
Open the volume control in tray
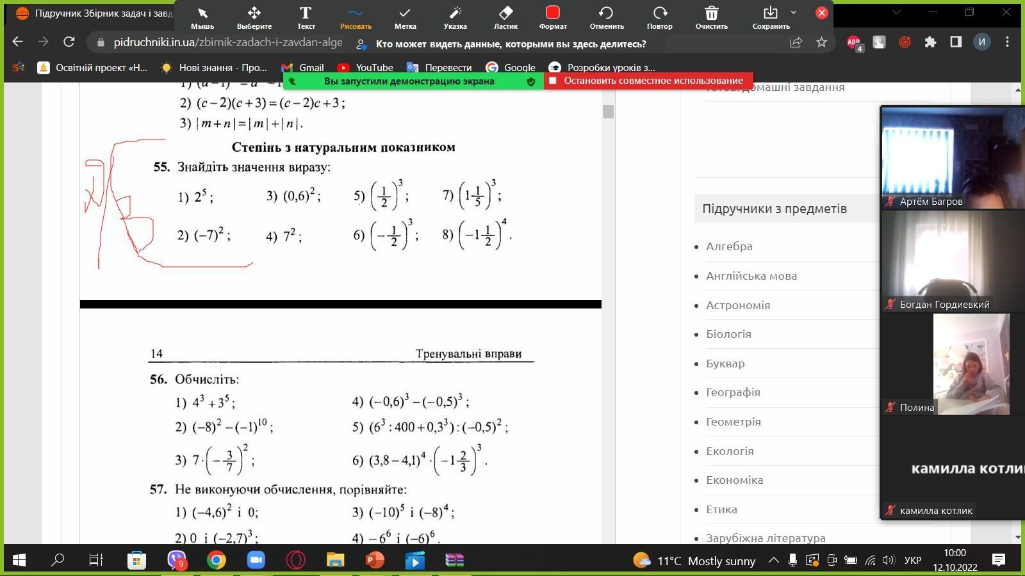tap(888, 561)
